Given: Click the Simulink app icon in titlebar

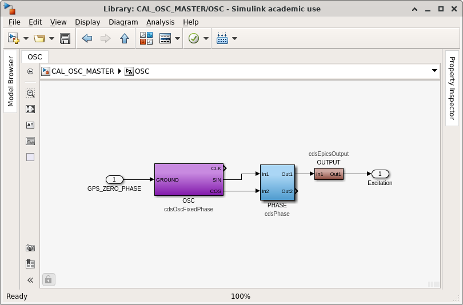Looking at the screenshot, I should pos(10,9).
